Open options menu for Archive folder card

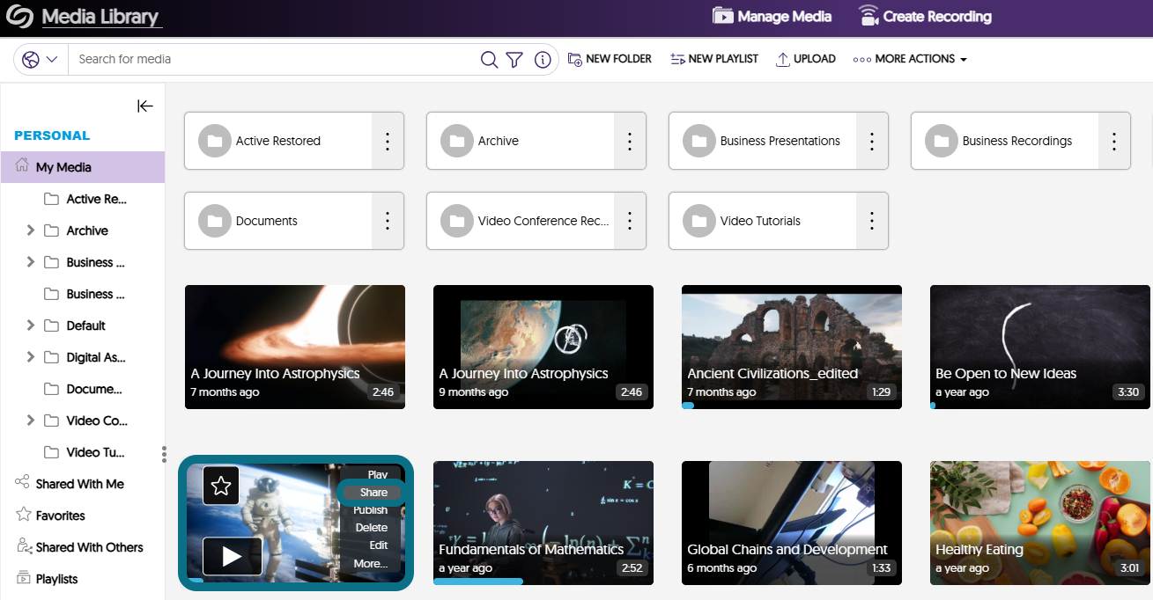pyautogui.click(x=630, y=141)
